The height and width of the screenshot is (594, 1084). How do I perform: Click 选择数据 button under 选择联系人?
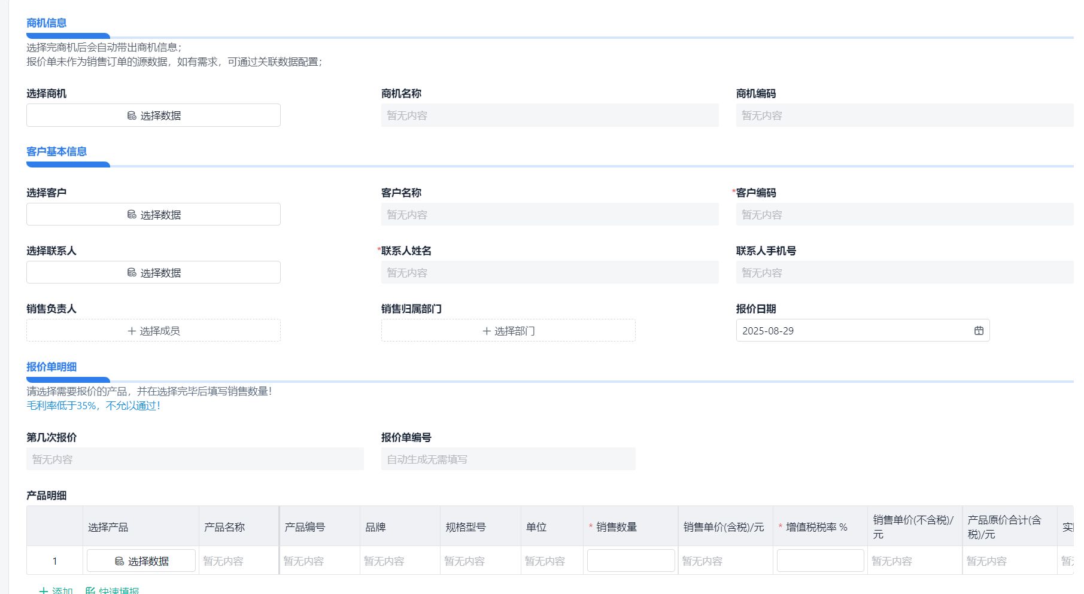coord(153,272)
